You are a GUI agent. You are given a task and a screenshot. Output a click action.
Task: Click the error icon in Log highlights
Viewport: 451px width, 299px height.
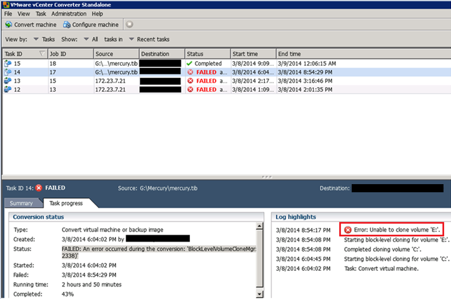pyautogui.click(x=348, y=230)
